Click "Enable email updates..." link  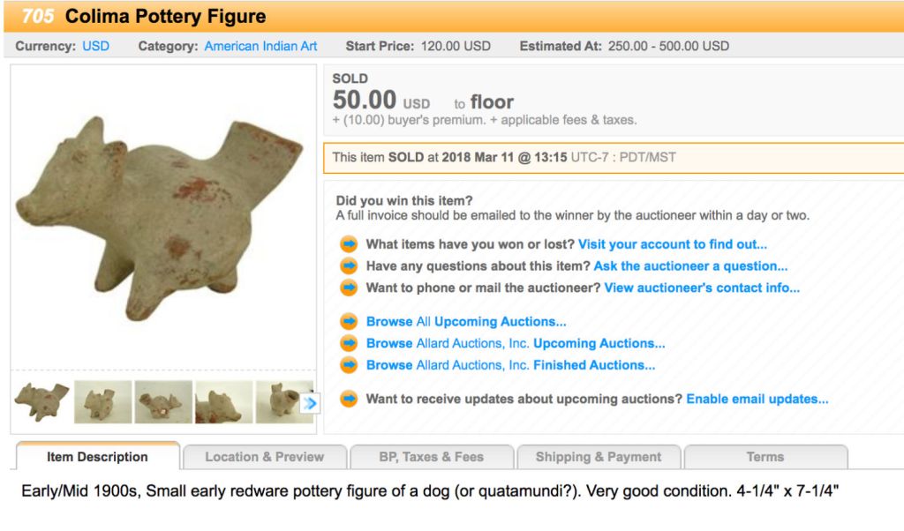[x=757, y=399]
